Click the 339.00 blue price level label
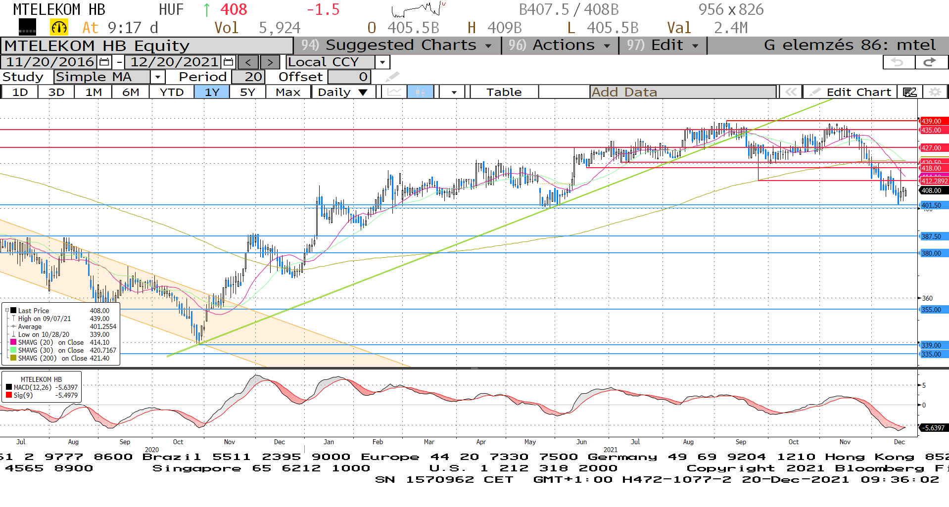Viewport: 949px width, 507px height. click(933, 345)
